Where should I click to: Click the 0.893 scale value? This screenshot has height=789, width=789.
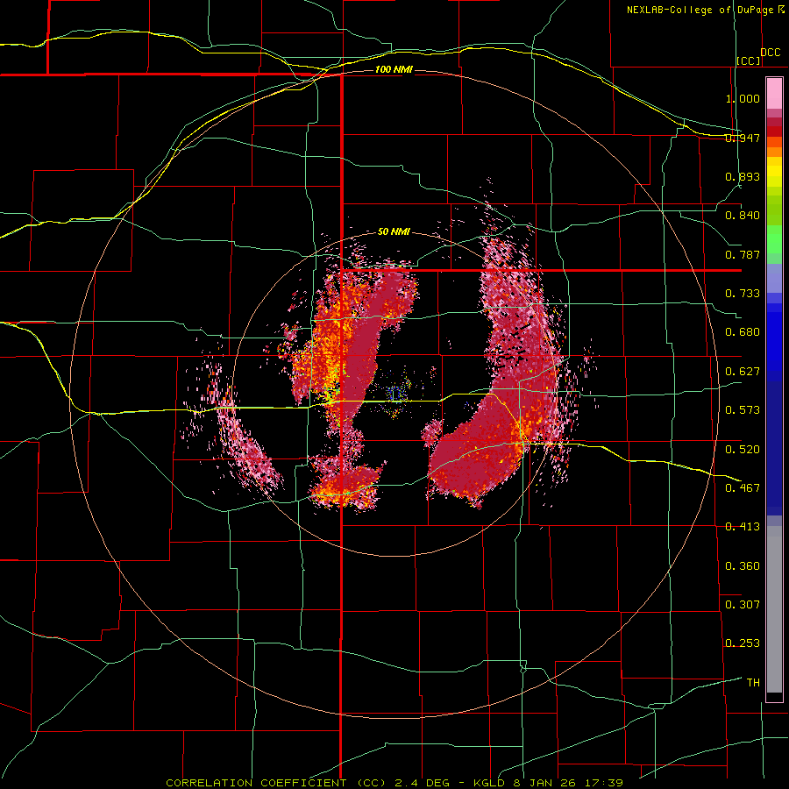tap(743, 176)
